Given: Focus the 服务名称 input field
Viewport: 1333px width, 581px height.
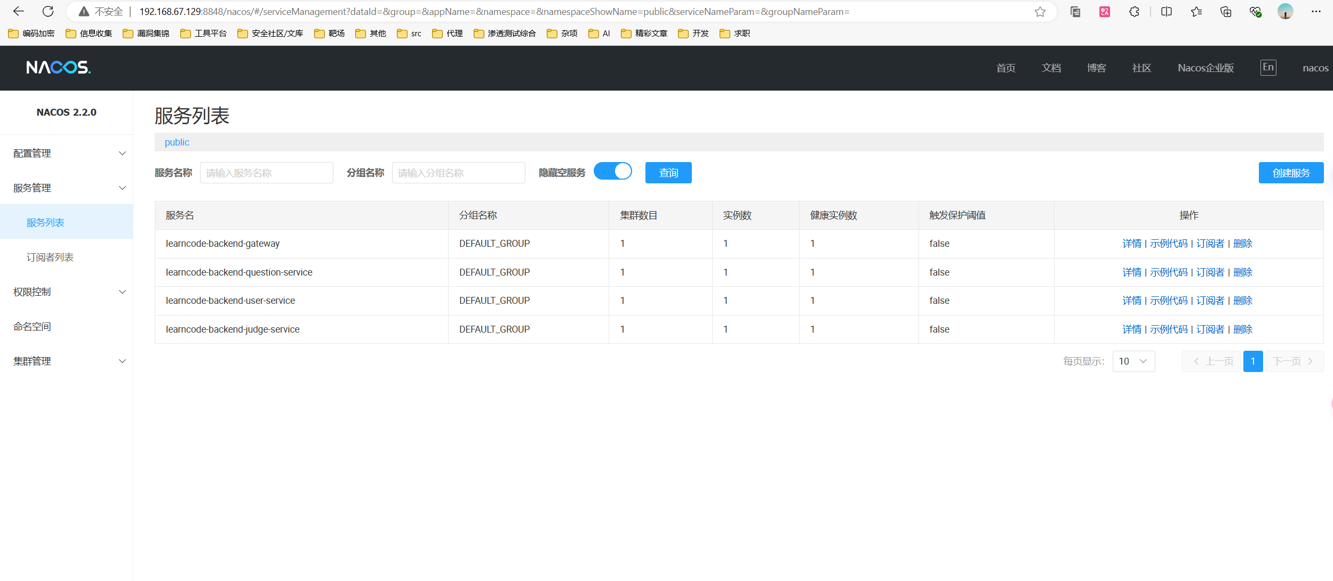Looking at the screenshot, I should (x=267, y=173).
